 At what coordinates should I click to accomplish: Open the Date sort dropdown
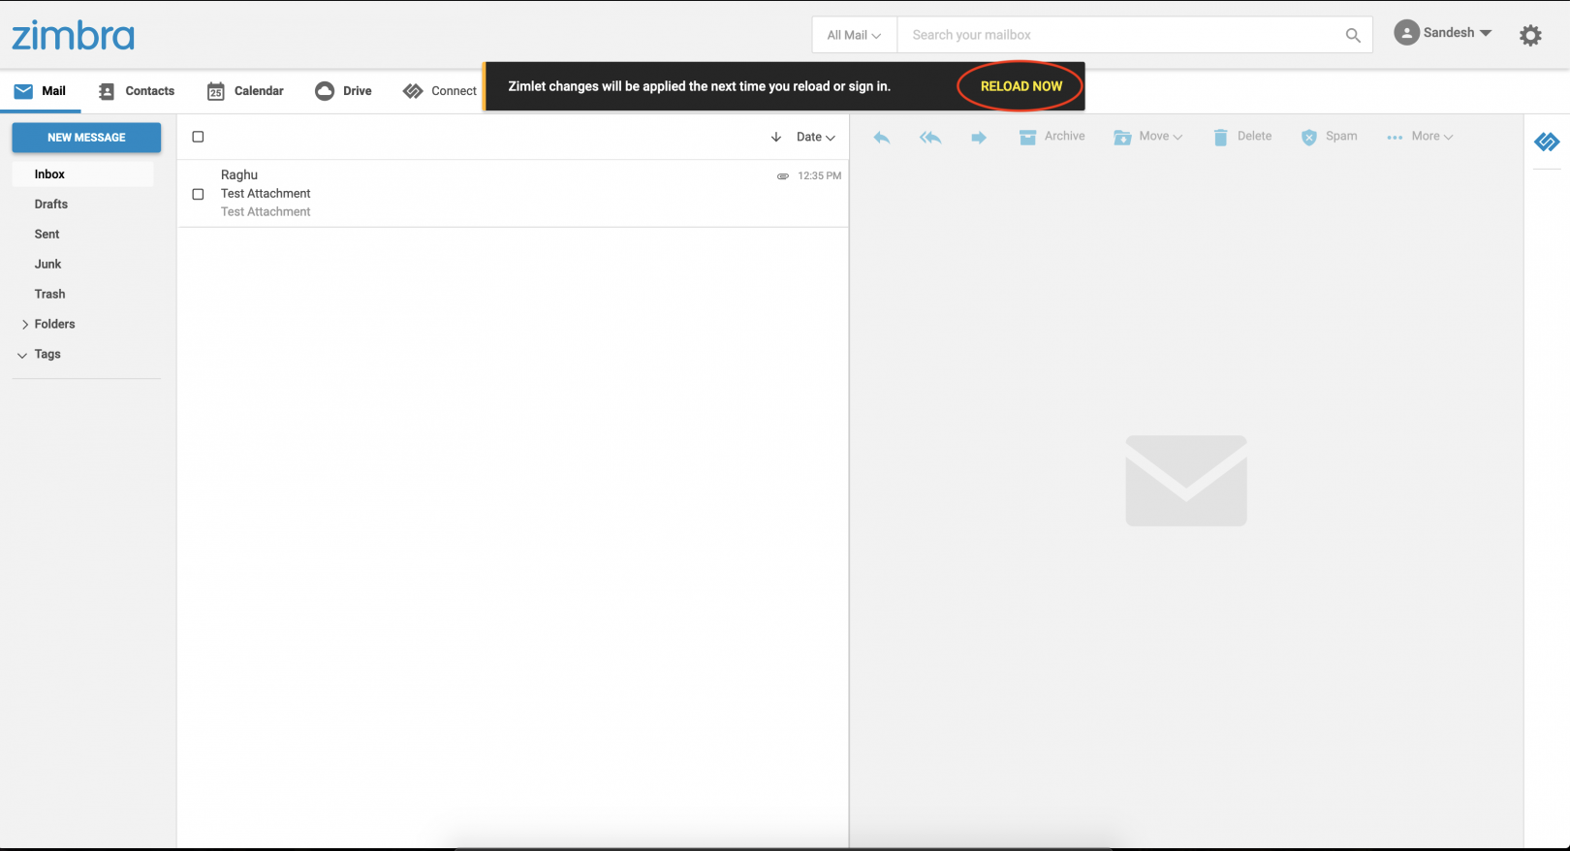click(816, 138)
